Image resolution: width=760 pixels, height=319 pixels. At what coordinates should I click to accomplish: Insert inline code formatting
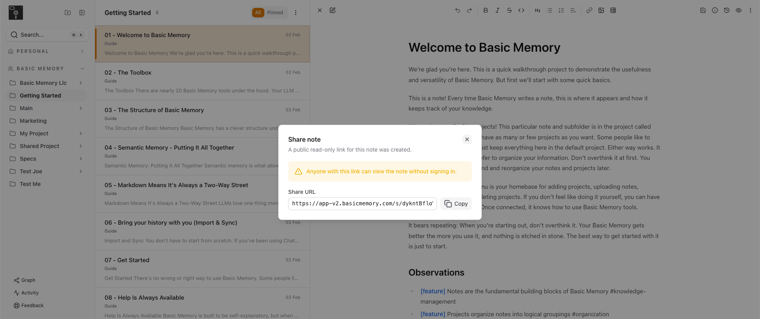point(521,11)
